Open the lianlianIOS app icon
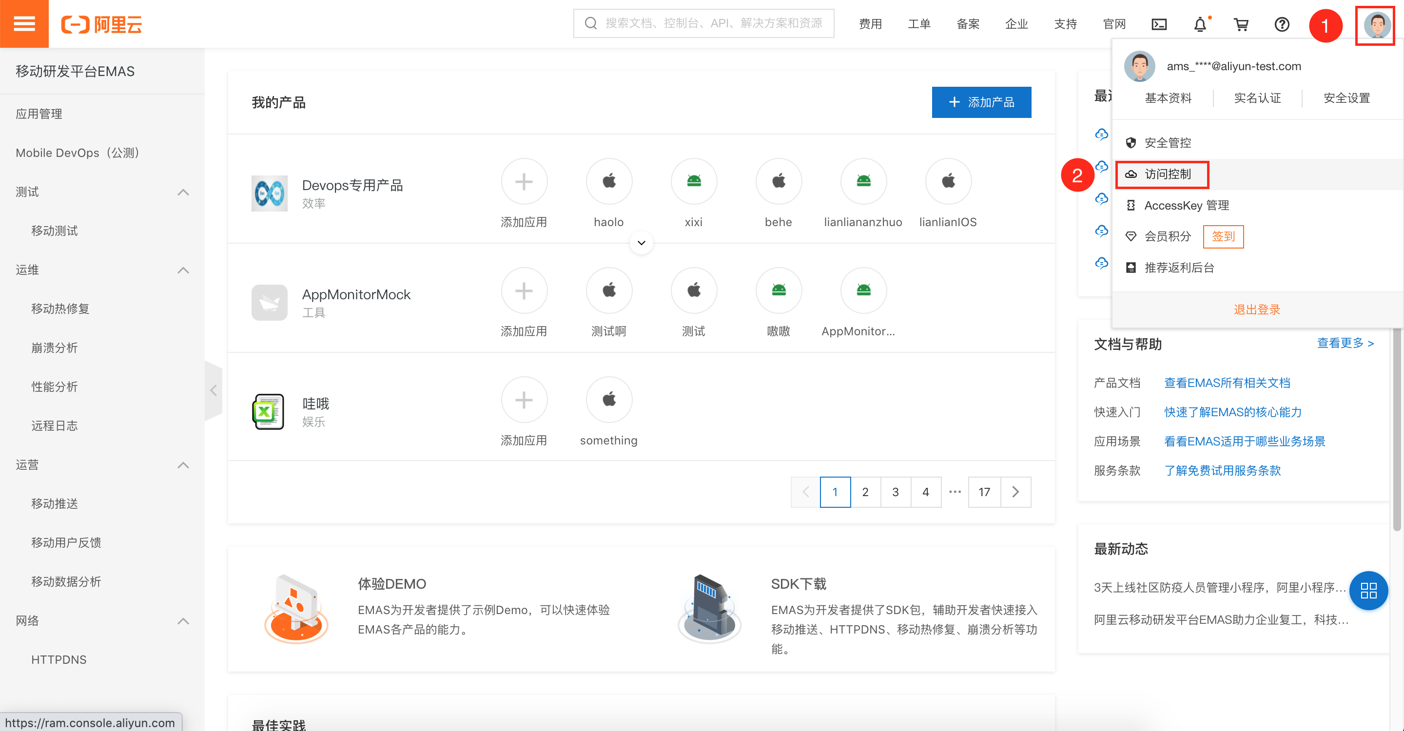The image size is (1404, 731). pyautogui.click(x=948, y=181)
